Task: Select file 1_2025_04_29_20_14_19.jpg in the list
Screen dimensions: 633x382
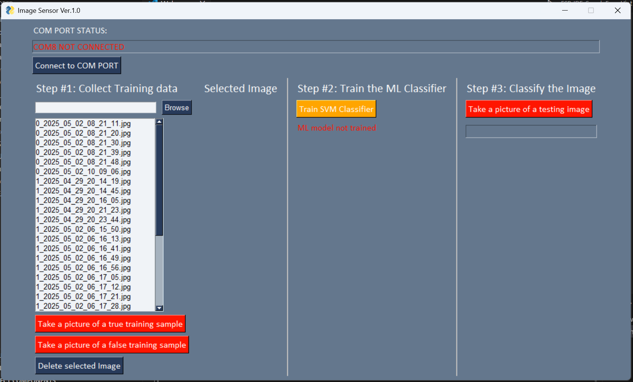Action: coord(83,181)
